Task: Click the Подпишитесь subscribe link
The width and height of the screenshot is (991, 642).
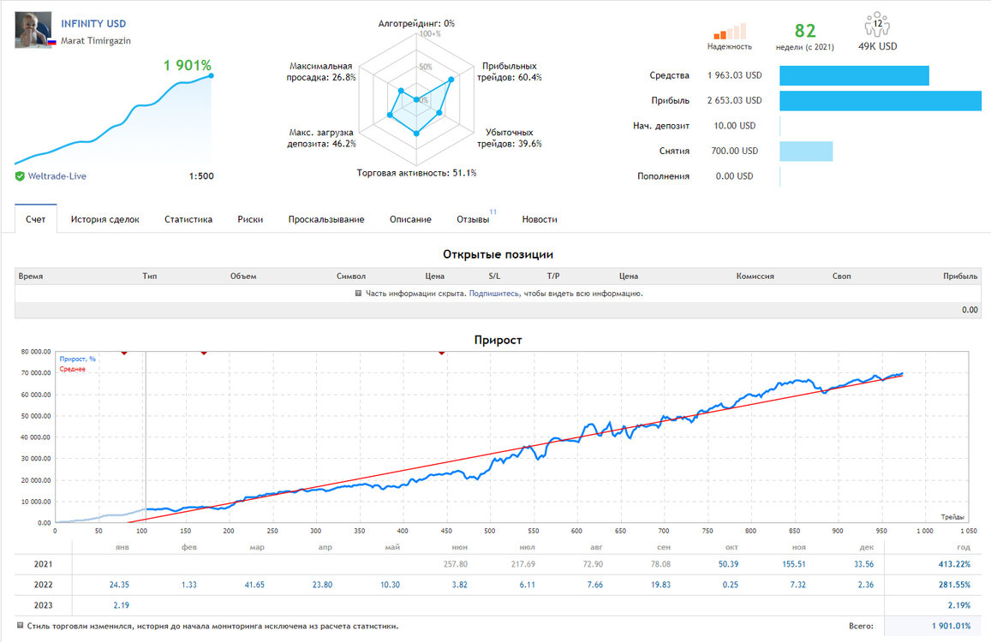Action: [x=494, y=294]
